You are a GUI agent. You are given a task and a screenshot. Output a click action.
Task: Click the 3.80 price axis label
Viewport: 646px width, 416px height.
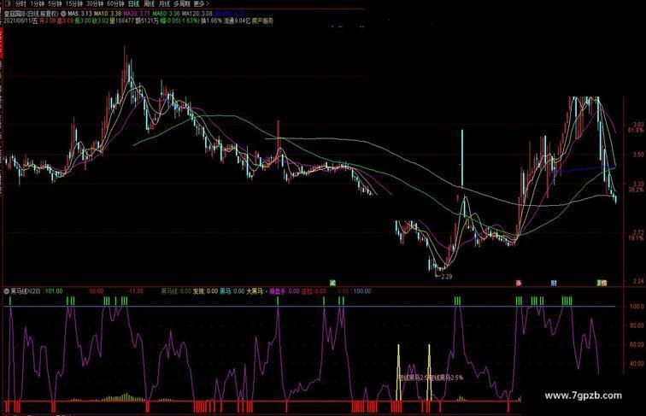[x=638, y=125]
